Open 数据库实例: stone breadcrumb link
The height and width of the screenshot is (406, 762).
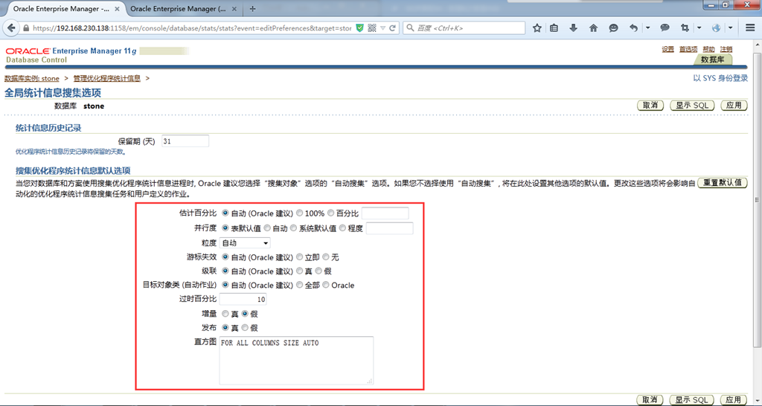tap(32, 78)
